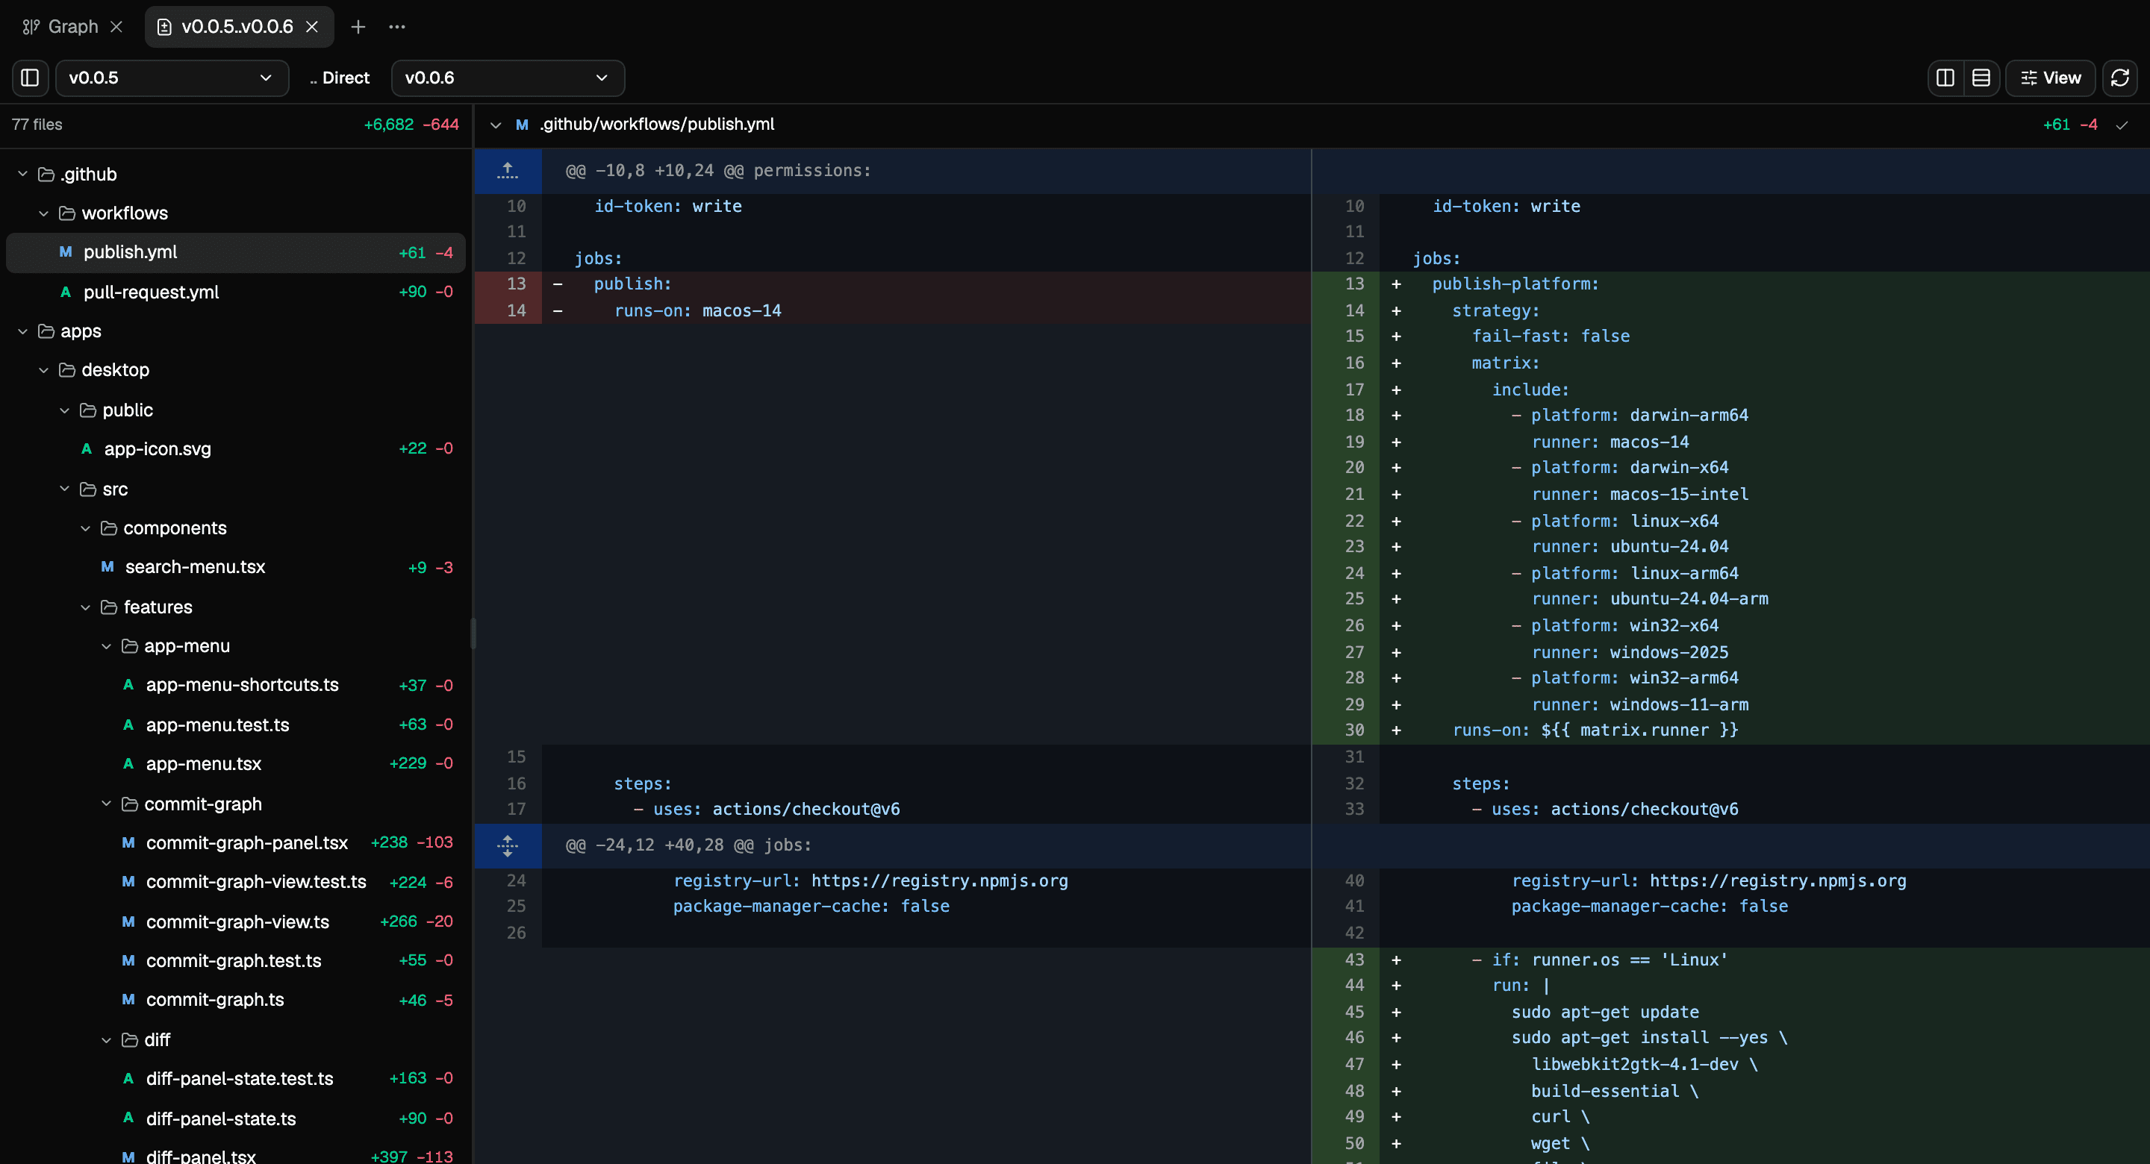The height and width of the screenshot is (1164, 2150).
Task: Click the .github folder icon
Action: click(47, 175)
